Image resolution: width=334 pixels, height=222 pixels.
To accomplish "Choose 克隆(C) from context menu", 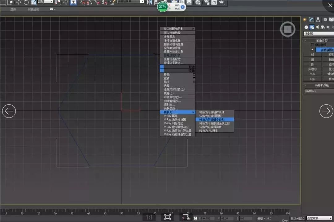I will 178,93.
